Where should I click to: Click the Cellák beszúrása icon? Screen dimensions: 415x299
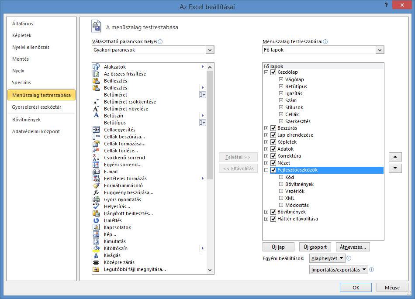[x=96, y=137]
